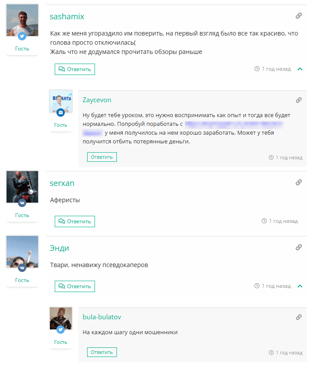Click link icon on Zaycevon reply
This screenshot has width=313, height=382.
299,100
